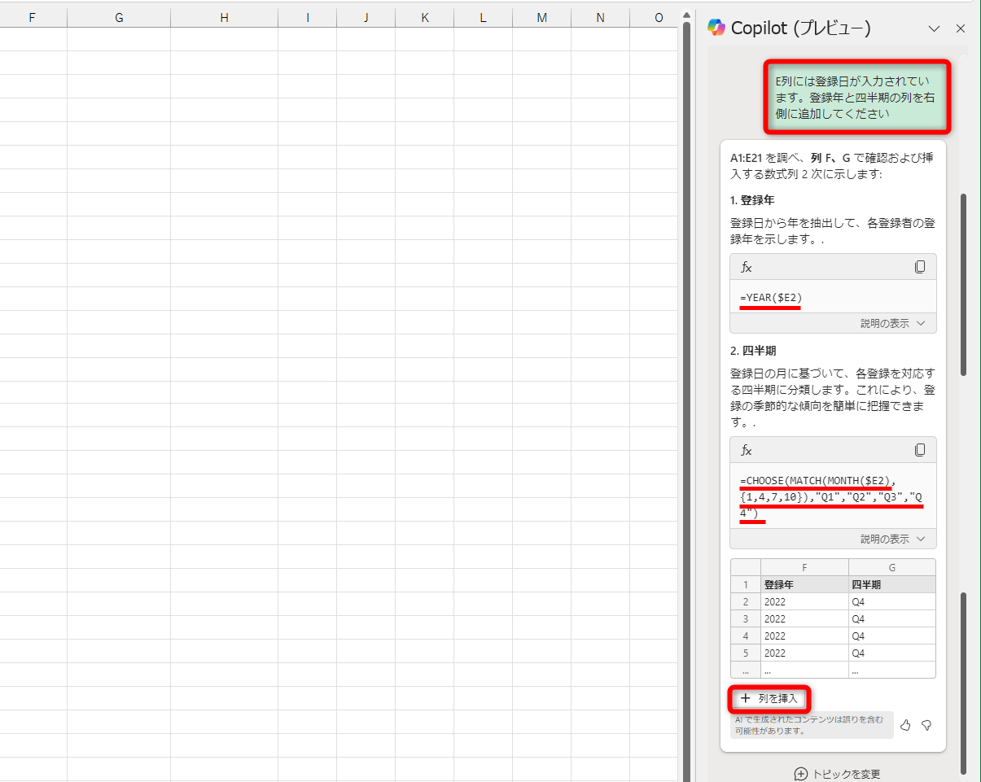
Task: Give thumbs-up feedback on Copilot's suggestion
Action: (x=905, y=725)
